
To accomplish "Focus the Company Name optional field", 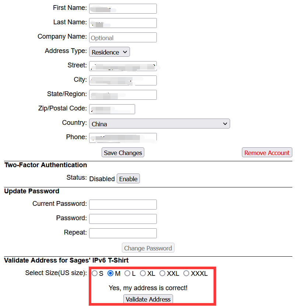I will pos(123,38).
